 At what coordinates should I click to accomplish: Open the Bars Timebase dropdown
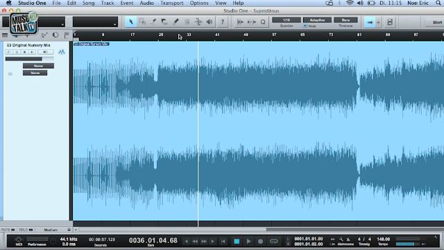tap(345, 20)
